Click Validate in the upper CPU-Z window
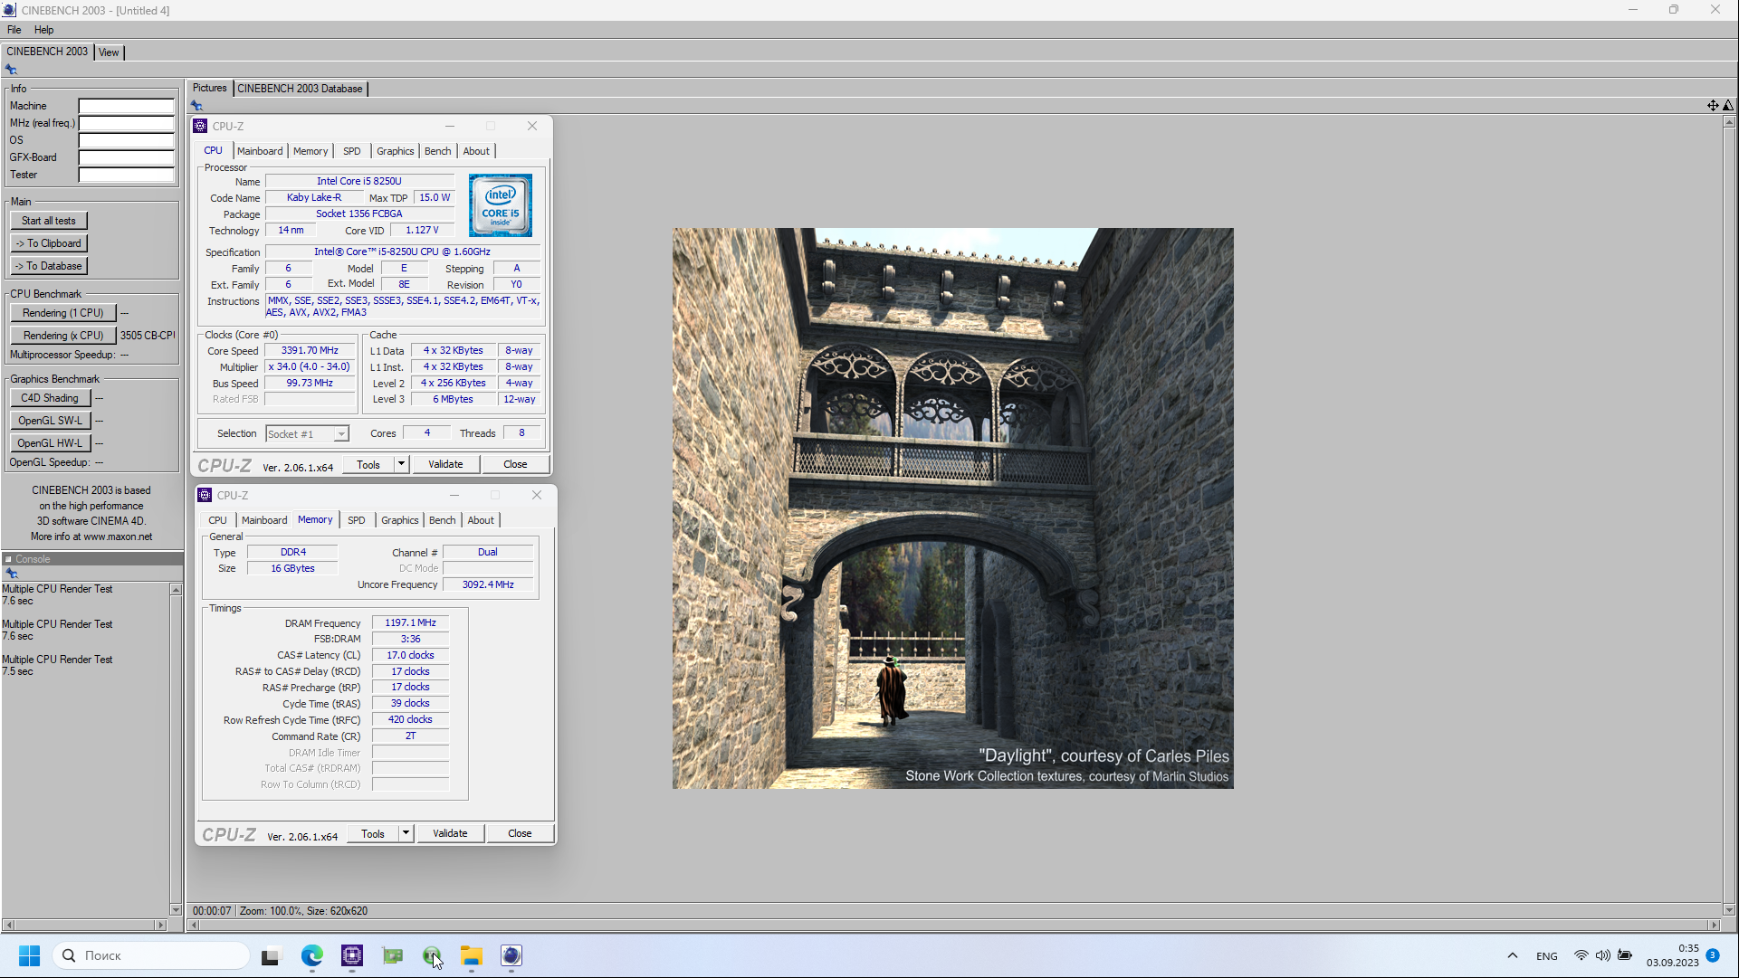The image size is (1739, 978). point(445,464)
